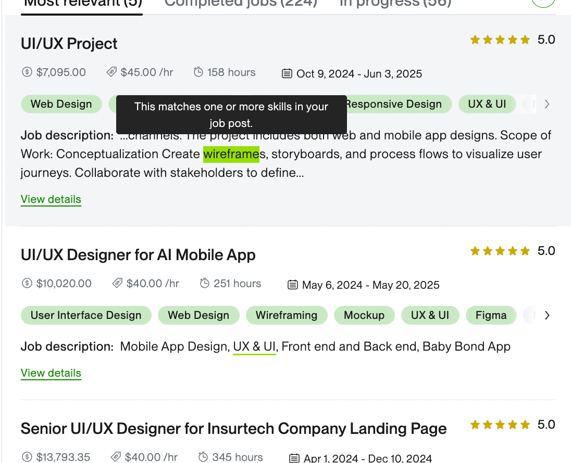The width and height of the screenshot is (571, 463).
Task: Click the price tag icon beside $40.00 /hr for AI Mobile App
Action: [x=117, y=284]
